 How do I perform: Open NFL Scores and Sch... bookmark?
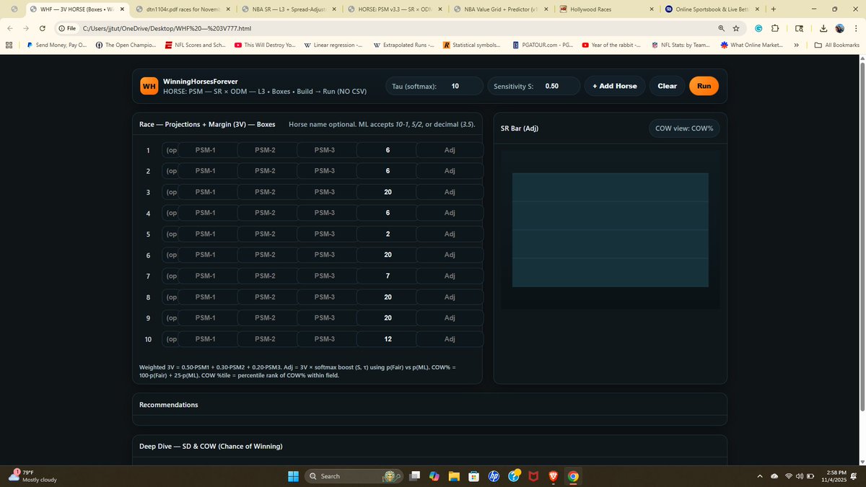tap(196, 45)
